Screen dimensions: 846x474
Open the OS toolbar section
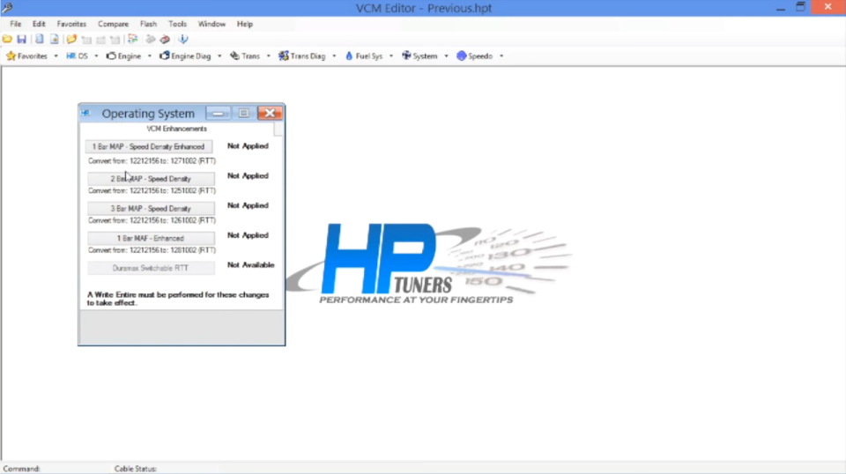[78, 56]
